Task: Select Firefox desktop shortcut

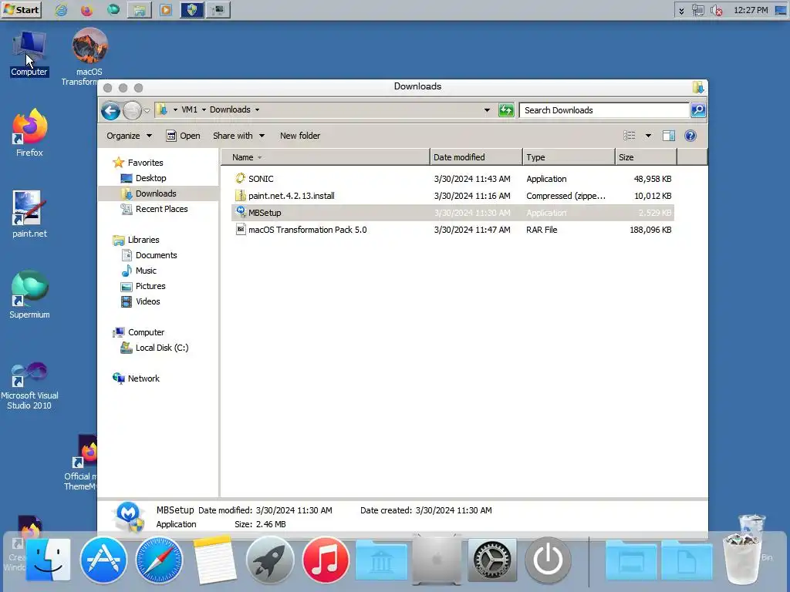Action: point(29,133)
